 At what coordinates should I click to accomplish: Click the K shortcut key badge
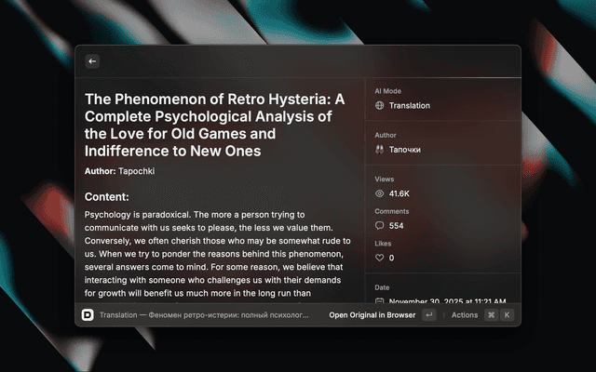507,315
